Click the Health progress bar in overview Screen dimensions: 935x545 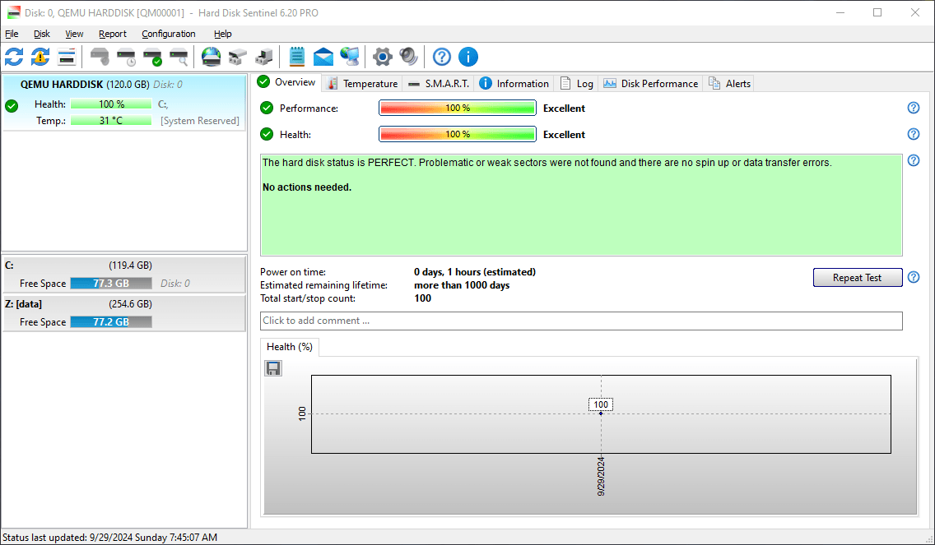point(457,134)
